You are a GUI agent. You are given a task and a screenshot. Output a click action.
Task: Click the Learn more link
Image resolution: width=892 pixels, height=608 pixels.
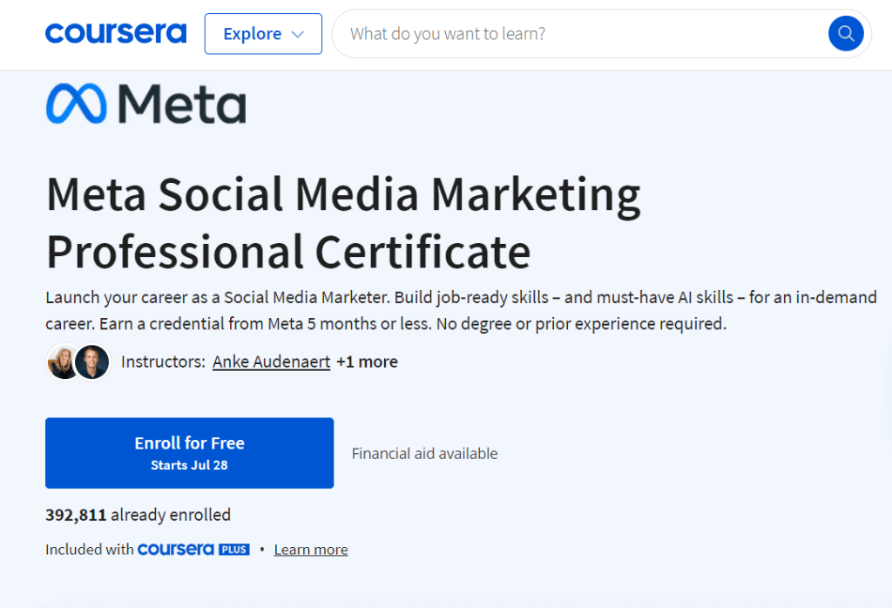(x=310, y=550)
